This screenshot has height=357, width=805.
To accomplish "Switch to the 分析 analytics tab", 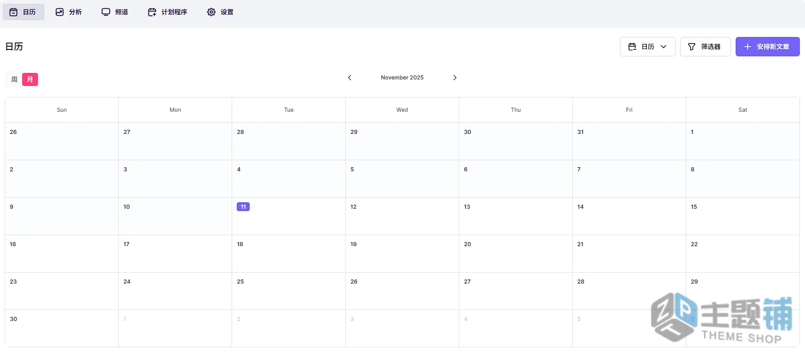I will click(69, 12).
